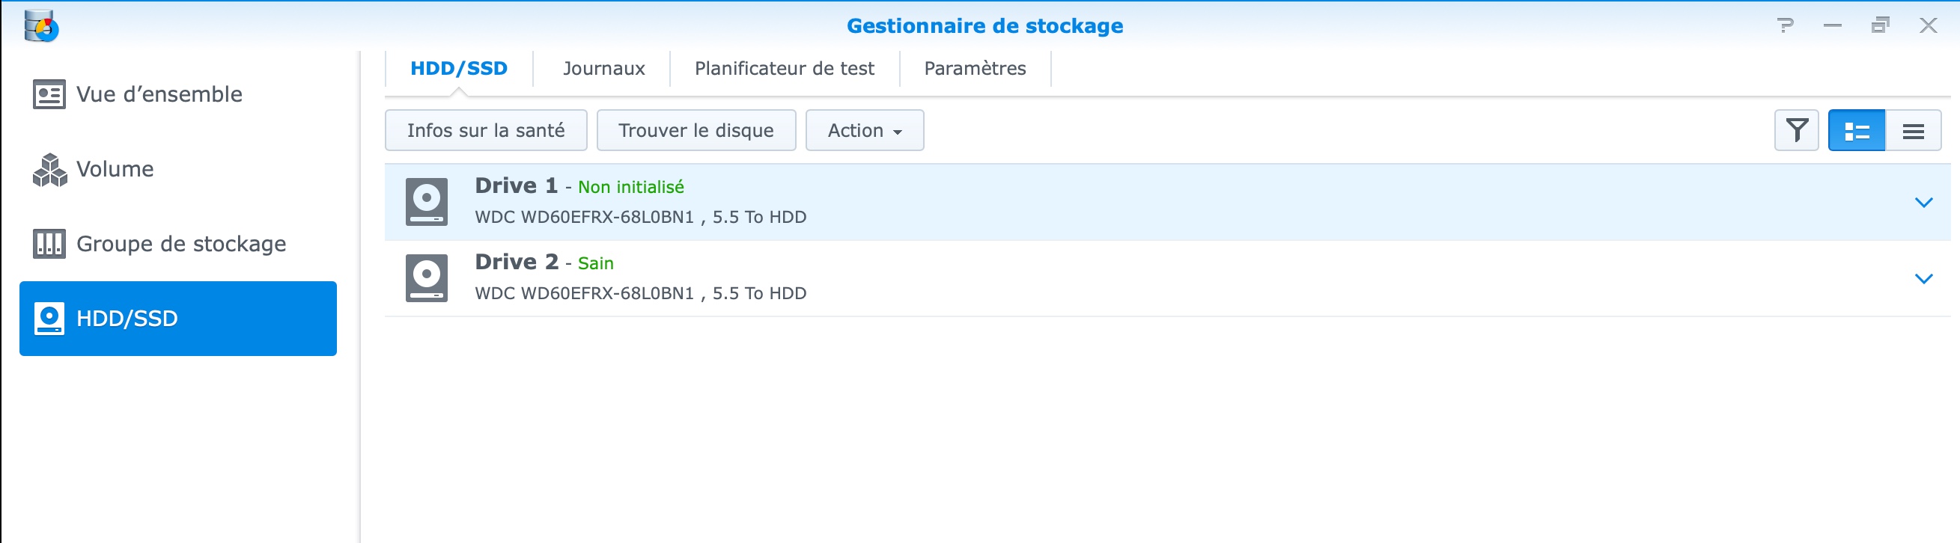1960x543 pixels.
Task: Select HDD/SSD in the sidebar
Action: point(178,319)
